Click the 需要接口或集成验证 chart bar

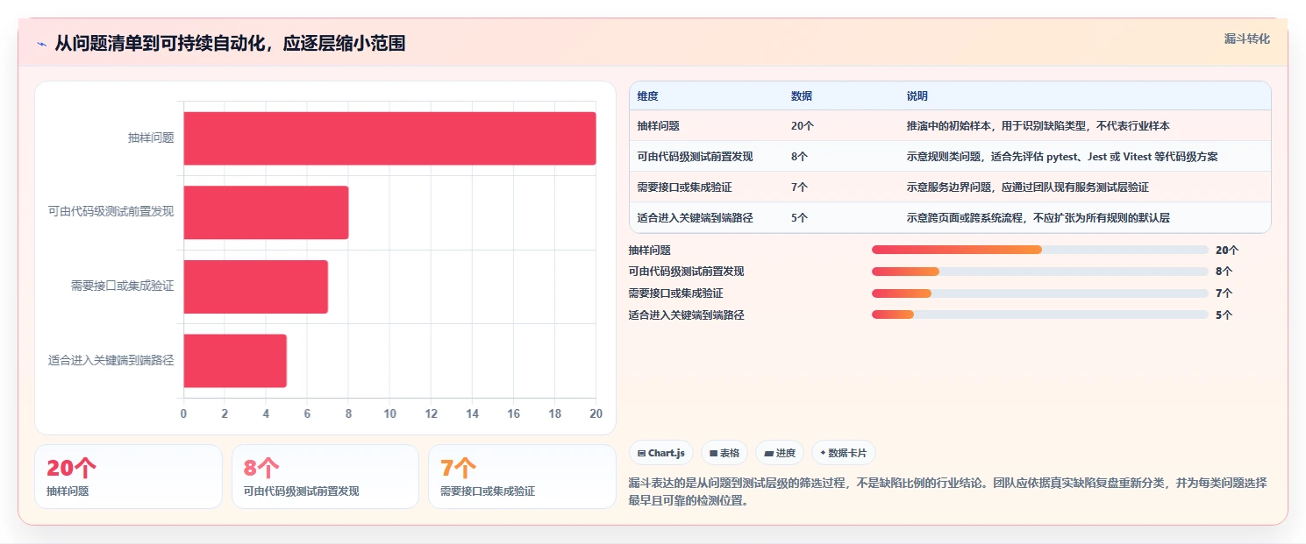pos(255,286)
